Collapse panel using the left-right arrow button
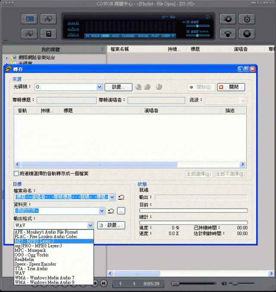The width and height of the screenshot is (276, 292). tap(5, 40)
